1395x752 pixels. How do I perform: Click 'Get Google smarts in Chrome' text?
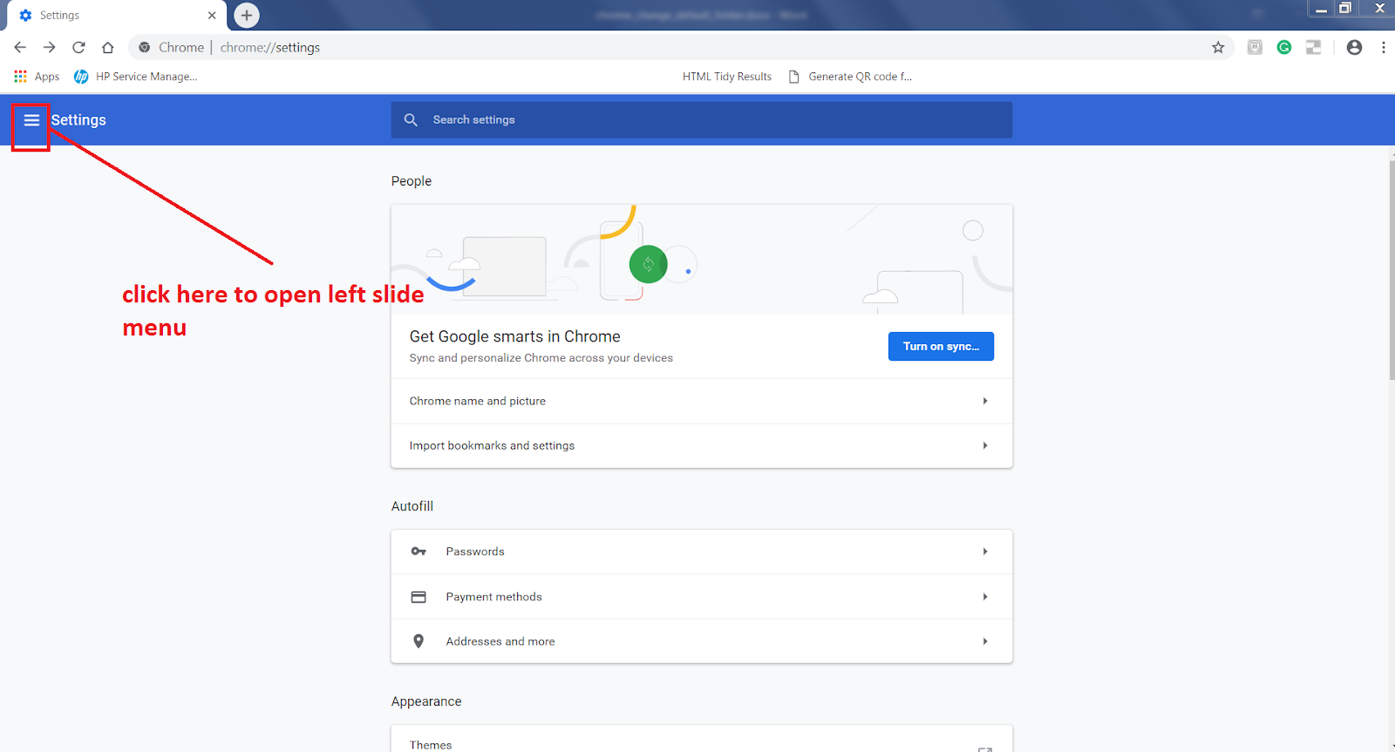pyautogui.click(x=515, y=336)
